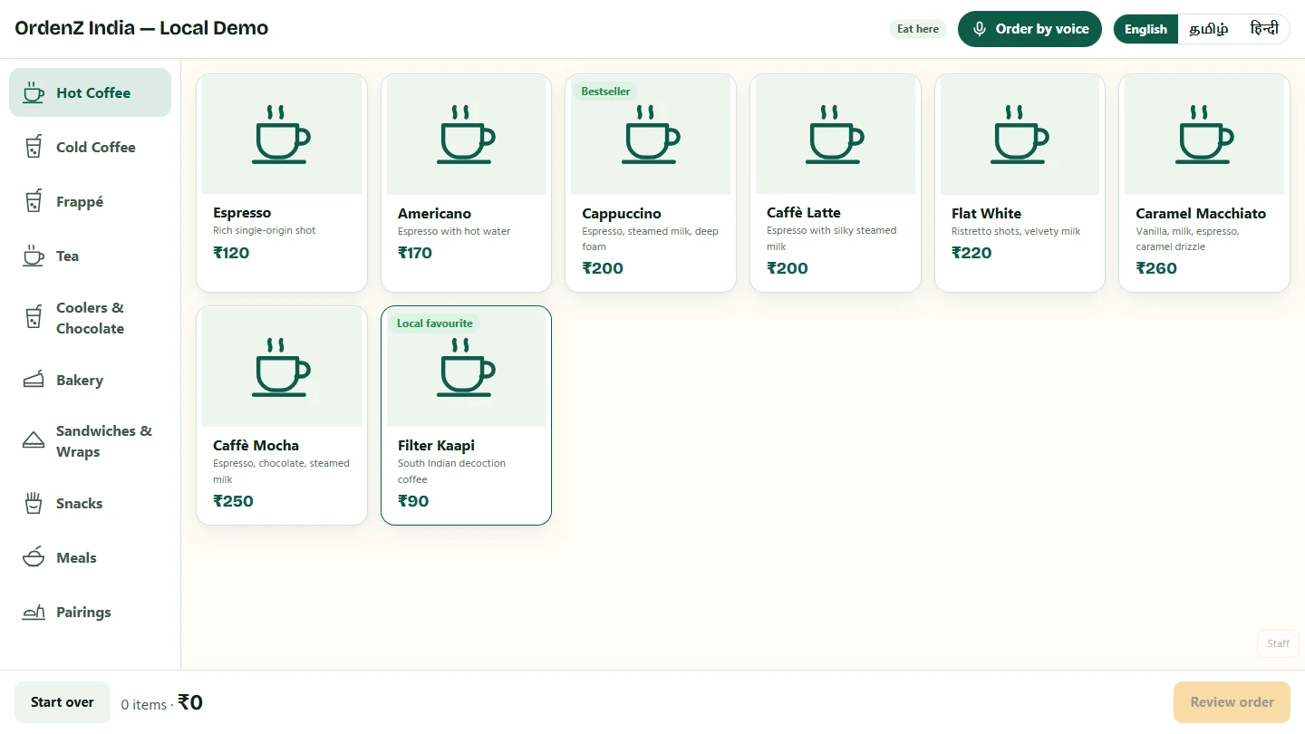
Task: Click the Caffè Latte cup image
Action: pyautogui.click(x=835, y=134)
